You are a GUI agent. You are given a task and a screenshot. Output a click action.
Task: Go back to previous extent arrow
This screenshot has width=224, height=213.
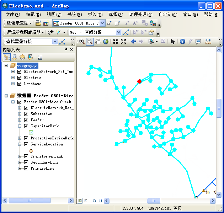point(133,42)
